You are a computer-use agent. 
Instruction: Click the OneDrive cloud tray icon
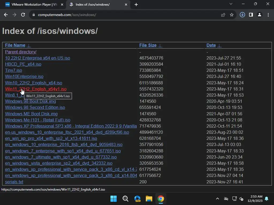point(226,199)
